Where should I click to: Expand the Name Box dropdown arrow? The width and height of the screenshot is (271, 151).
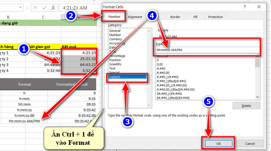coord(20,8)
